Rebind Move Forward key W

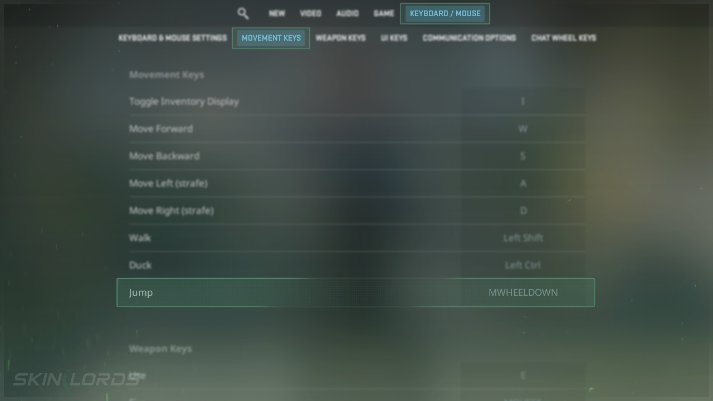click(x=523, y=129)
